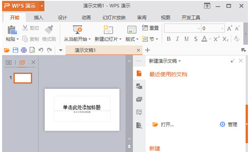Close the 演示文稿1 document tab
Image resolution: width=250 pixels, height=152 pixels.
139,50
